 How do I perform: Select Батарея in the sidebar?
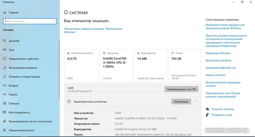coord(13,85)
